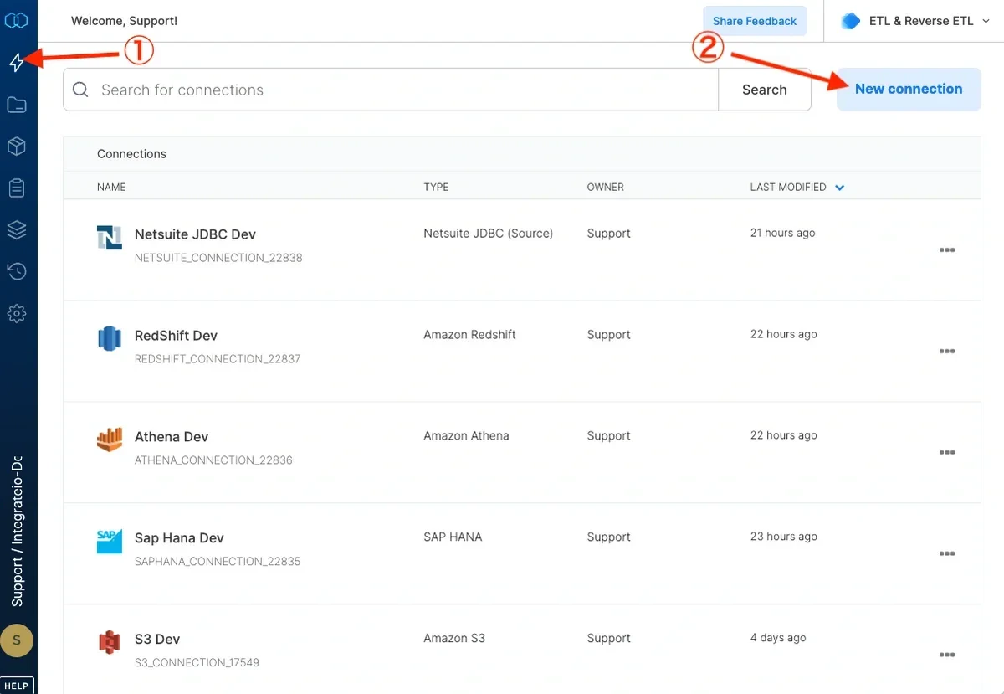Click the blue ETL product logo icon
The width and height of the screenshot is (1004, 694).
851,21
